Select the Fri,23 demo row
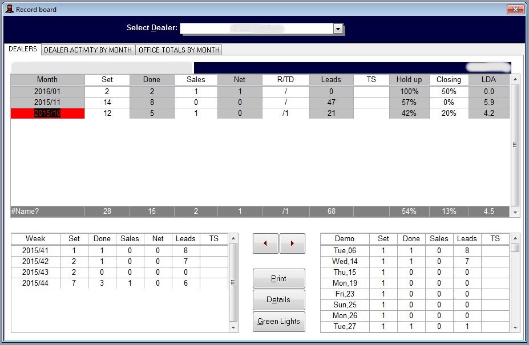The image size is (529, 345). pyautogui.click(x=415, y=294)
